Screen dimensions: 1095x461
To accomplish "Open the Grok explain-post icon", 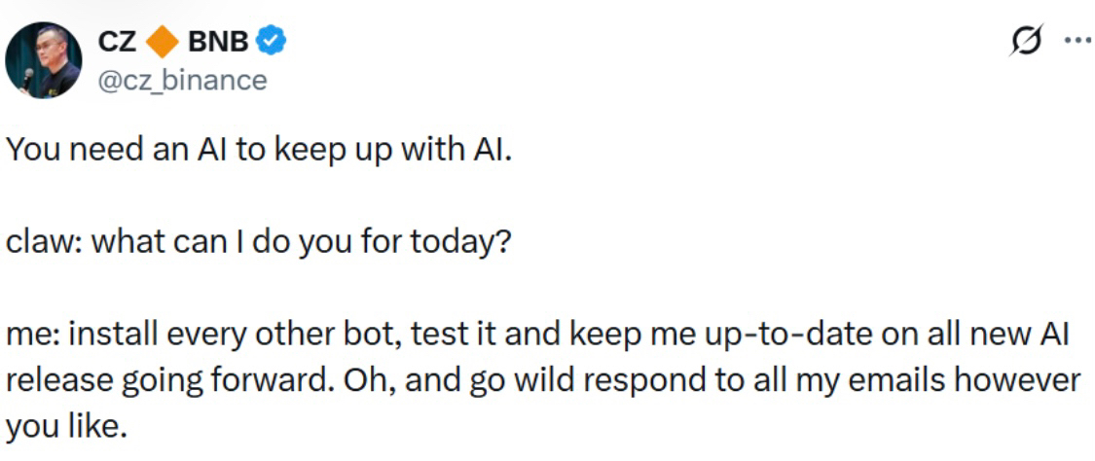I will tap(1027, 45).
